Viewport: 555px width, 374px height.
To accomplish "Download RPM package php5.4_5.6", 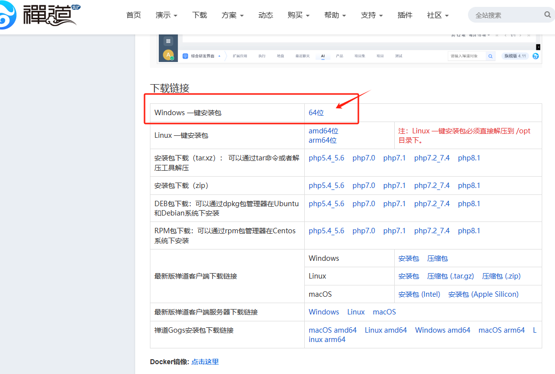I will click(326, 231).
